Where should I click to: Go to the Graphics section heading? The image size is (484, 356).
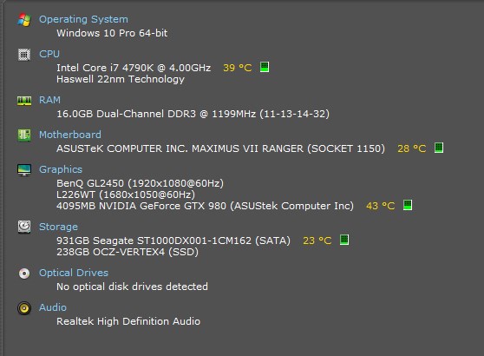[x=61, y=169]
